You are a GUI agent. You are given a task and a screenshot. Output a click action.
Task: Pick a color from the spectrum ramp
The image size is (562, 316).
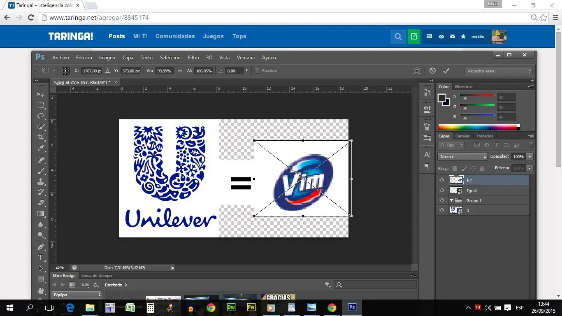click(479, 127)
